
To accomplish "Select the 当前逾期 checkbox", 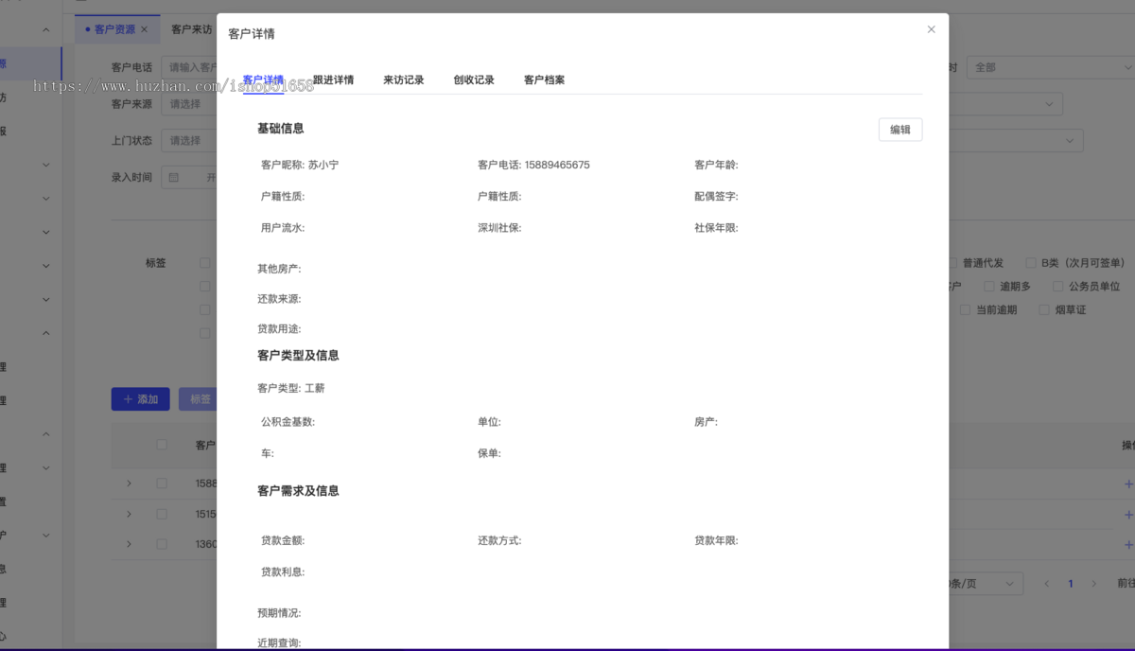I will click(x=965, y=309).
